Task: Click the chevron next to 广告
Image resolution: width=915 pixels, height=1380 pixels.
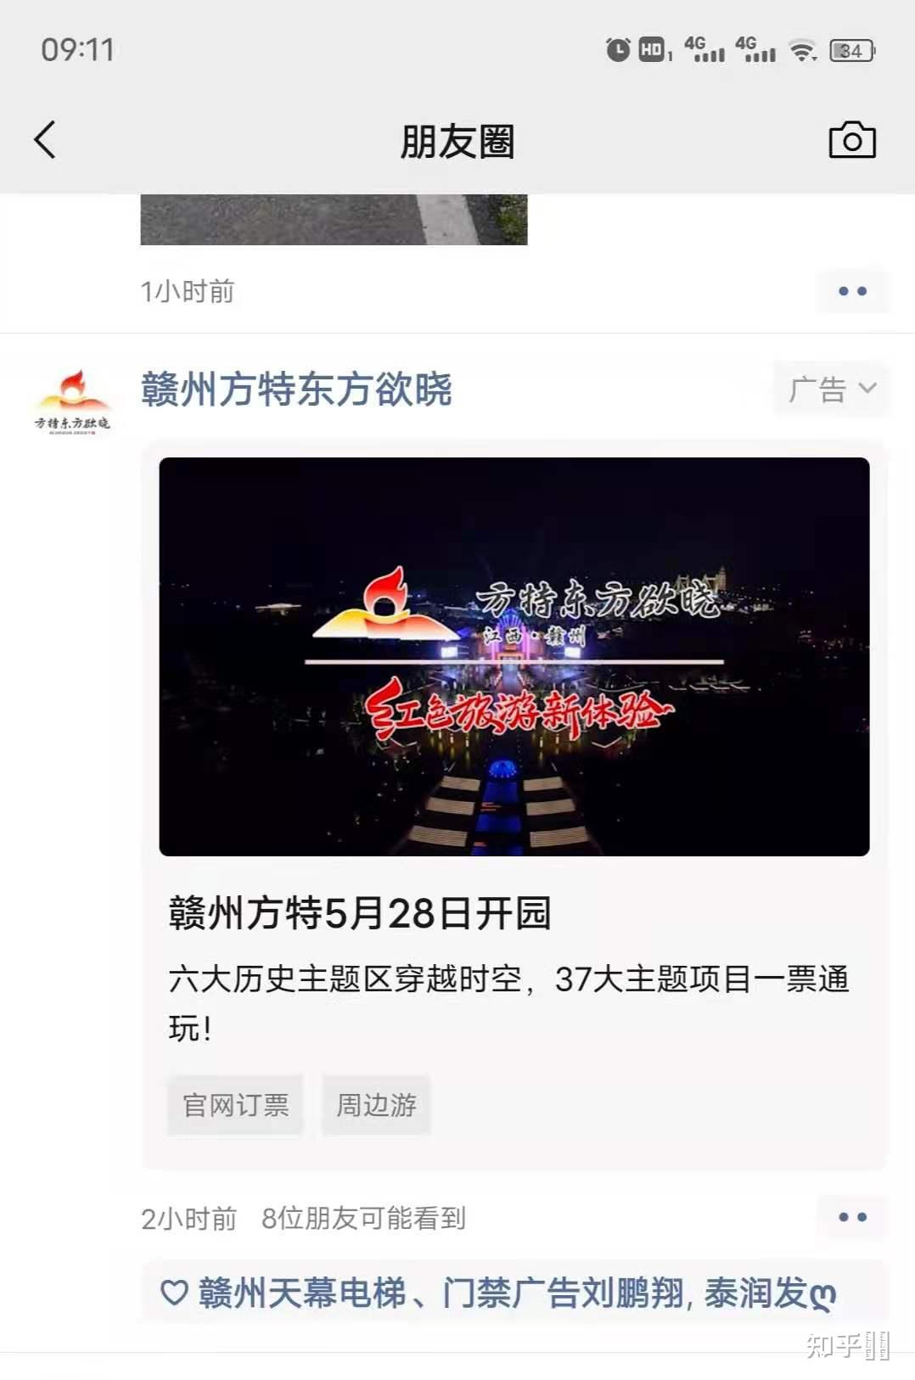Action: [x=867, y=389]
